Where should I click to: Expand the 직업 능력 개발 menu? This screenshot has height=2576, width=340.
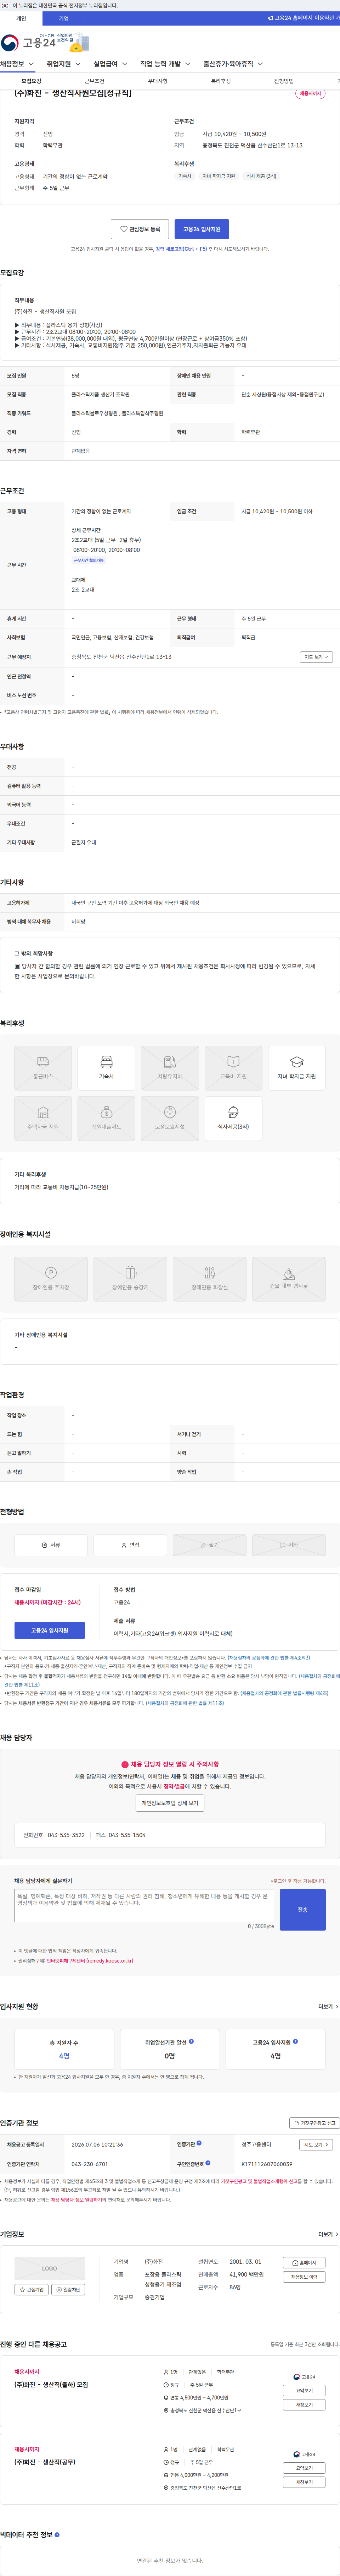click(x=165, y=64)
